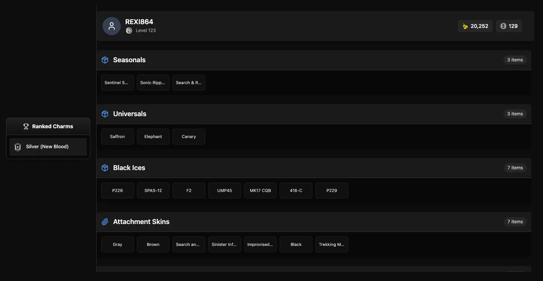
Task: Choose the Trekking M... attachment skin
Action: [x=332, y=244]
